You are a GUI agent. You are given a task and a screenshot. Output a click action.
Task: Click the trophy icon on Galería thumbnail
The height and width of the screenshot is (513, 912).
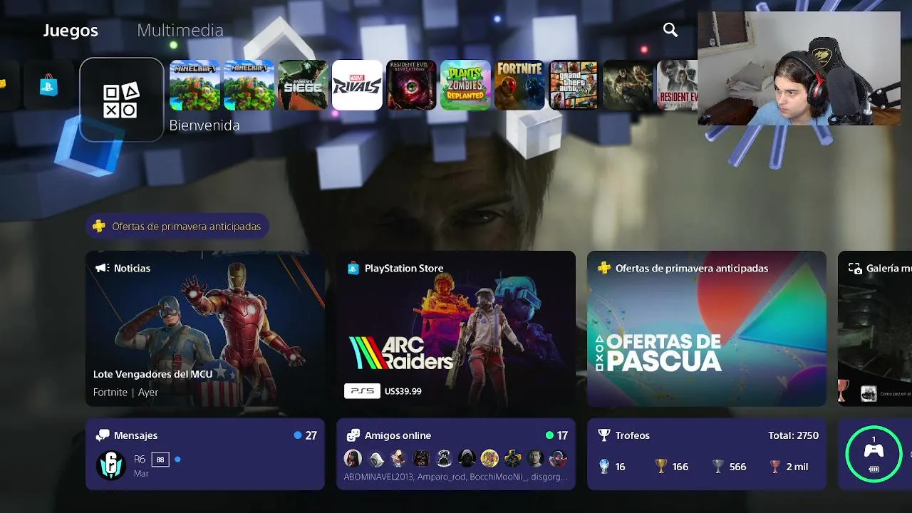coord(844,389)
